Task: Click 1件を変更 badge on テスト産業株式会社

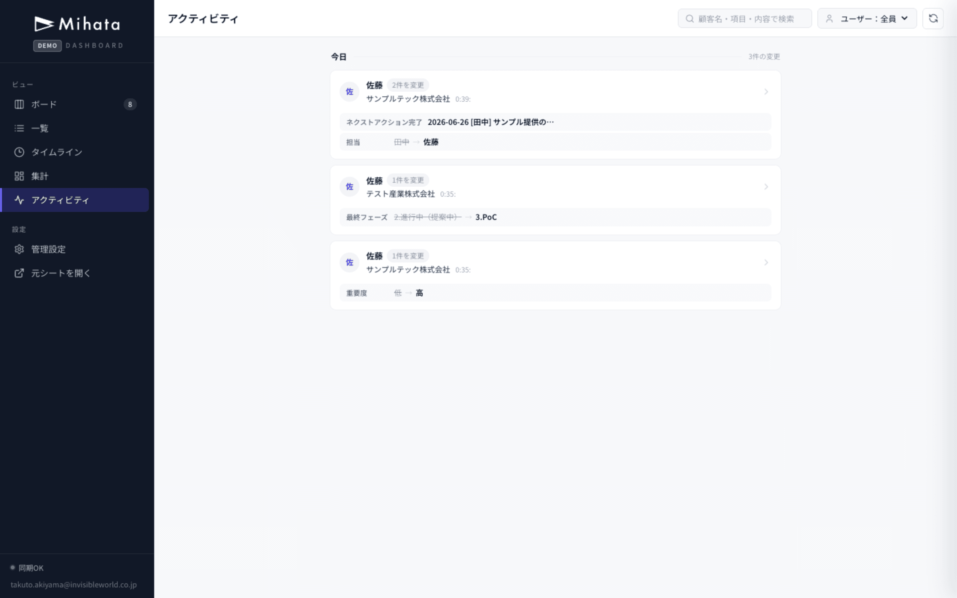Action: click(x=408, y=180)
